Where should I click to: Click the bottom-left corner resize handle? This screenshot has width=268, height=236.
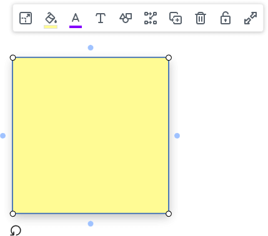point(12,214)
